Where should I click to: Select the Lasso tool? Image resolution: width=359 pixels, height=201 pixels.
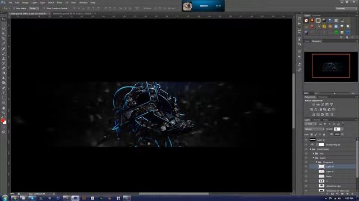coord(3,29)
